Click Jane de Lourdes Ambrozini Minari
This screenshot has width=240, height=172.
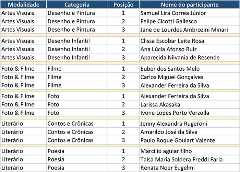[184, 30]
